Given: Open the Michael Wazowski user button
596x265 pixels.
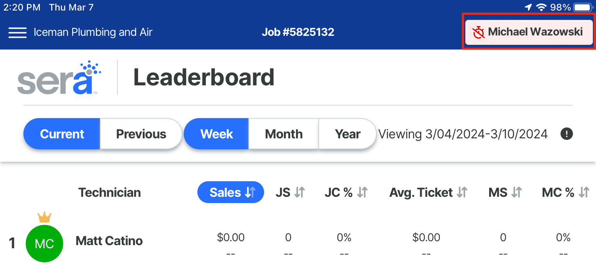Looking at the screenshot, I should [529, 32].
